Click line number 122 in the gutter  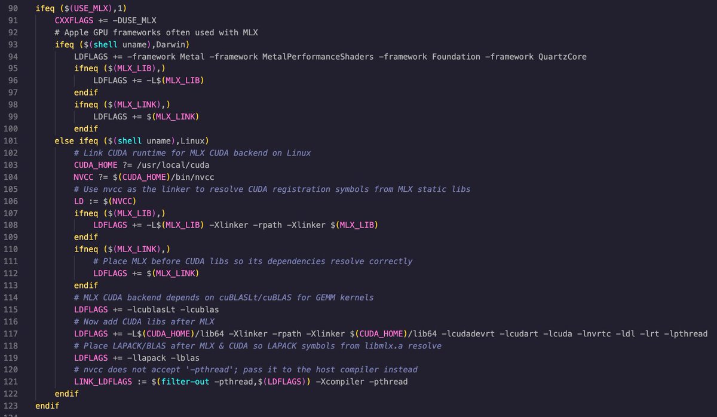pos(10,394)
